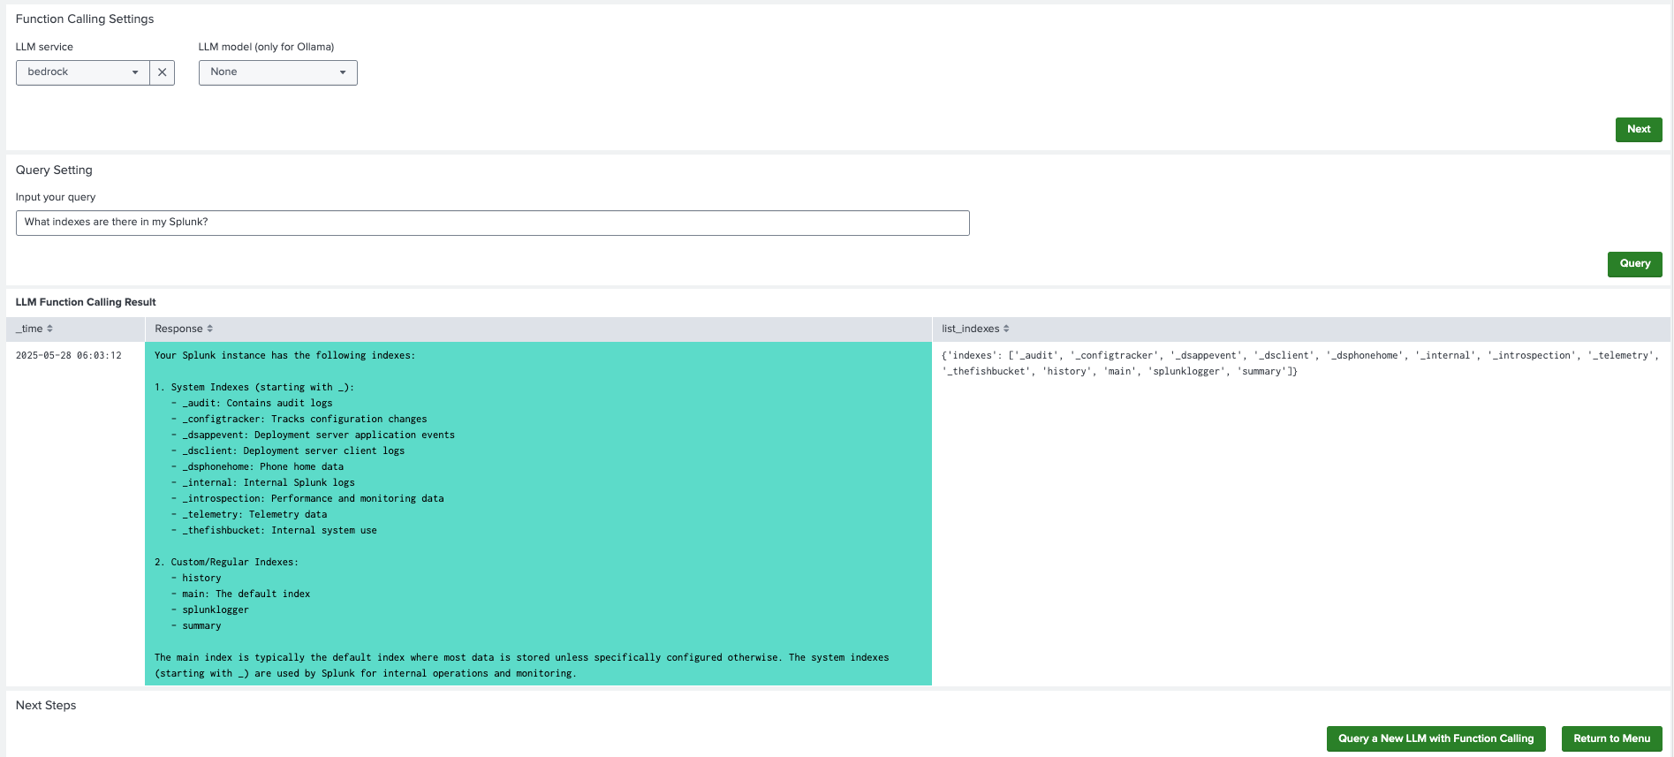Image resolution: width=1674 pixels, height=757 pixels.
Task: Click Query a New LLM with Function Calling
Action: click(1435, 738)
